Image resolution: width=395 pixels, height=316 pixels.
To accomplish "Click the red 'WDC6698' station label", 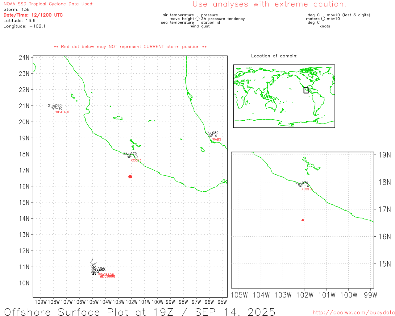I will pos(107,276).
